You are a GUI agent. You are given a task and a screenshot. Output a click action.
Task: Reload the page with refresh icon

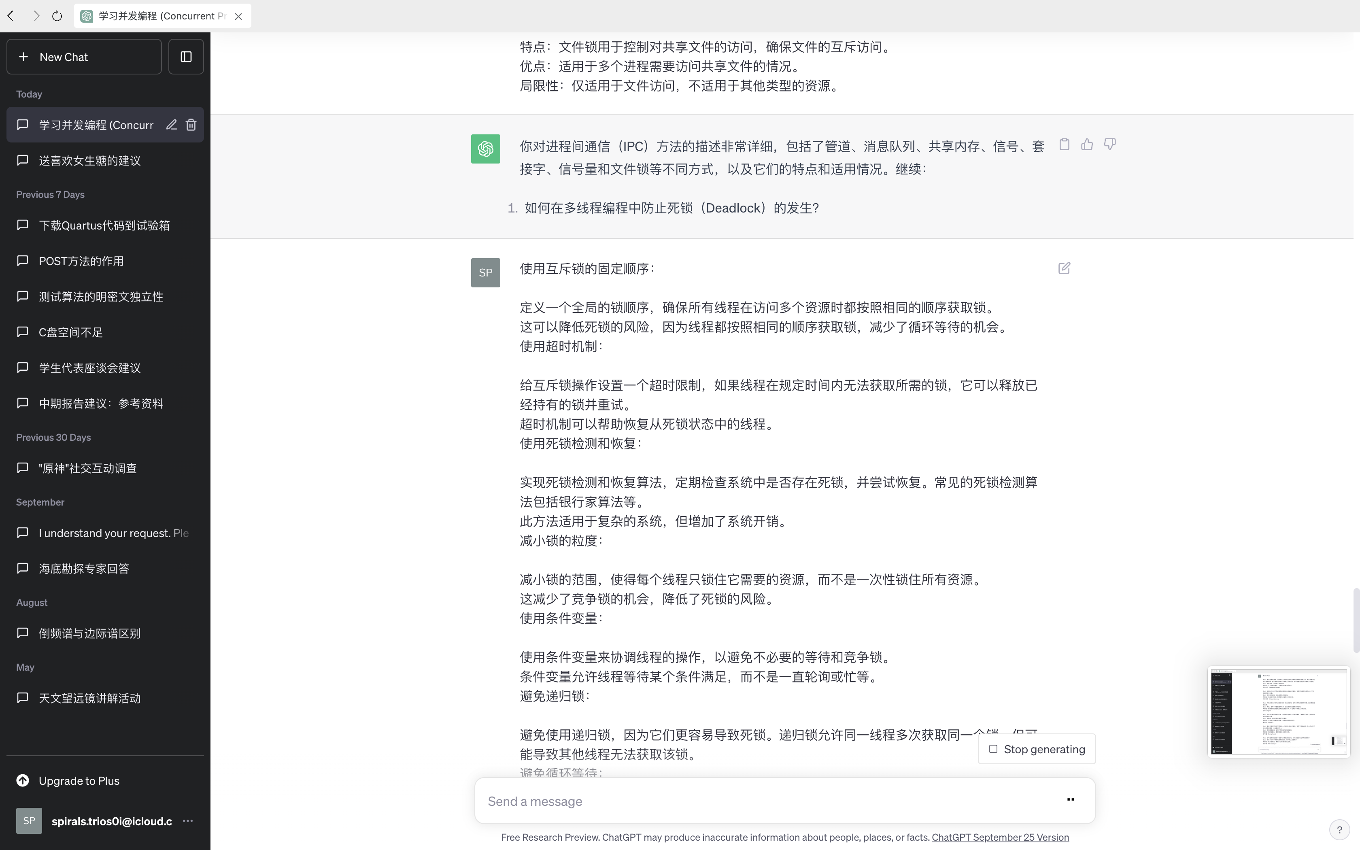click(57, 16)
